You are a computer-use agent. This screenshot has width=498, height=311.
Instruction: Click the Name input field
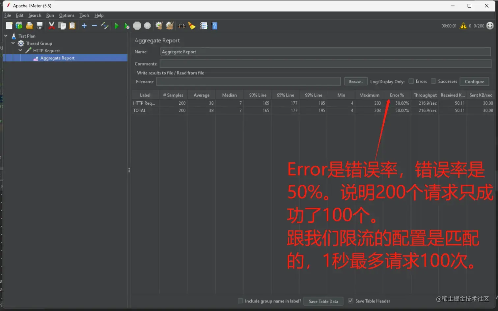click(x=325, y=52)
